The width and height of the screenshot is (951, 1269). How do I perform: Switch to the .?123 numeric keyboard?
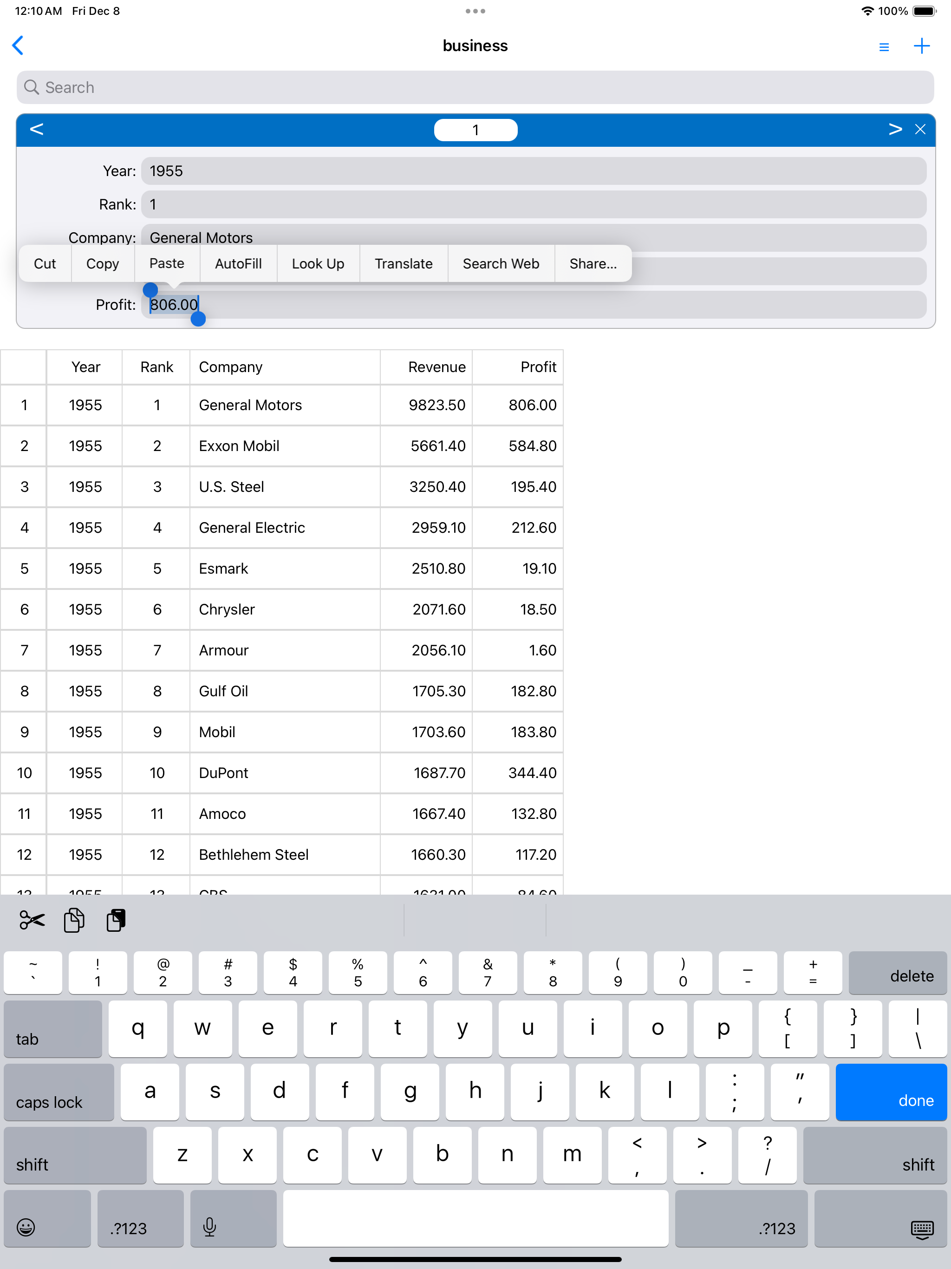[x=141, y=1218]
